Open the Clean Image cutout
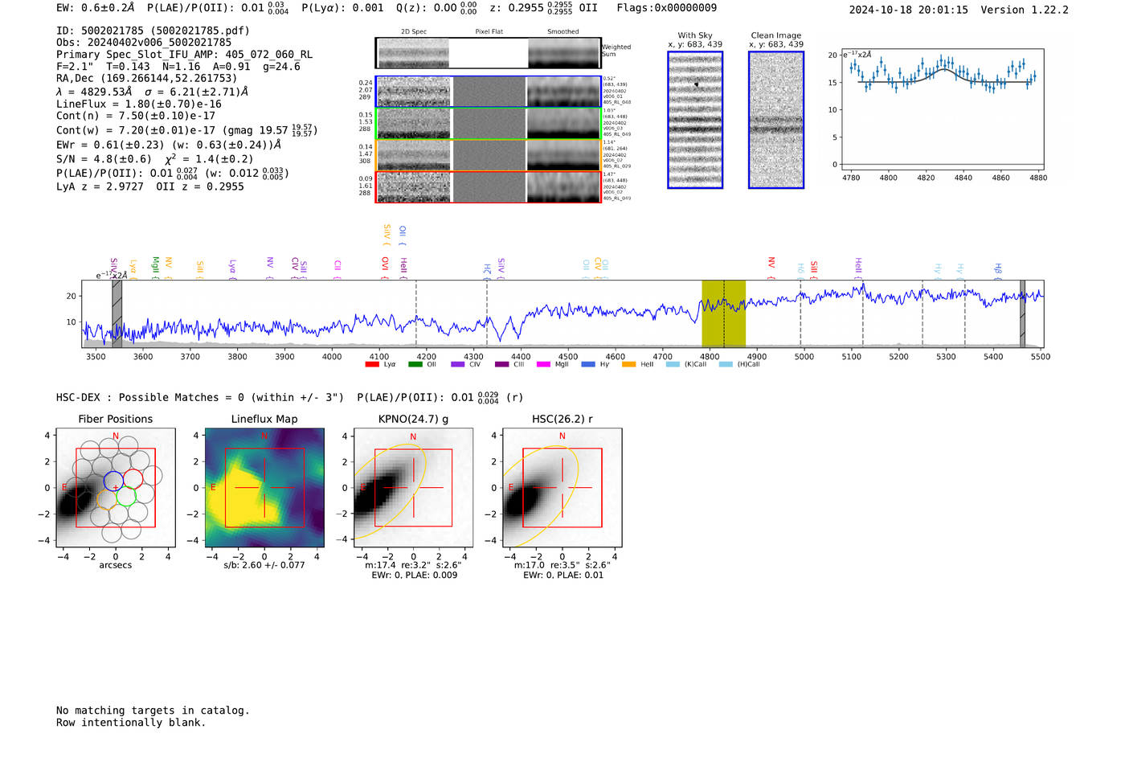 [776, 120]
